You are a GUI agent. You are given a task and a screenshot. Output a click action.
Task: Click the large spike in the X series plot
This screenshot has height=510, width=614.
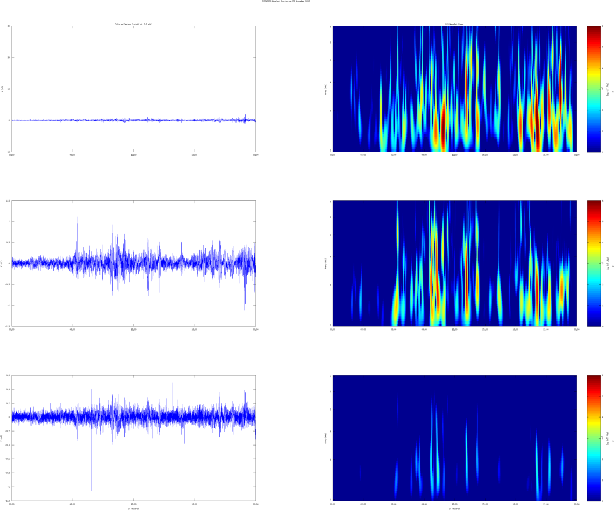pyautogui.click(x=249, y=84)
